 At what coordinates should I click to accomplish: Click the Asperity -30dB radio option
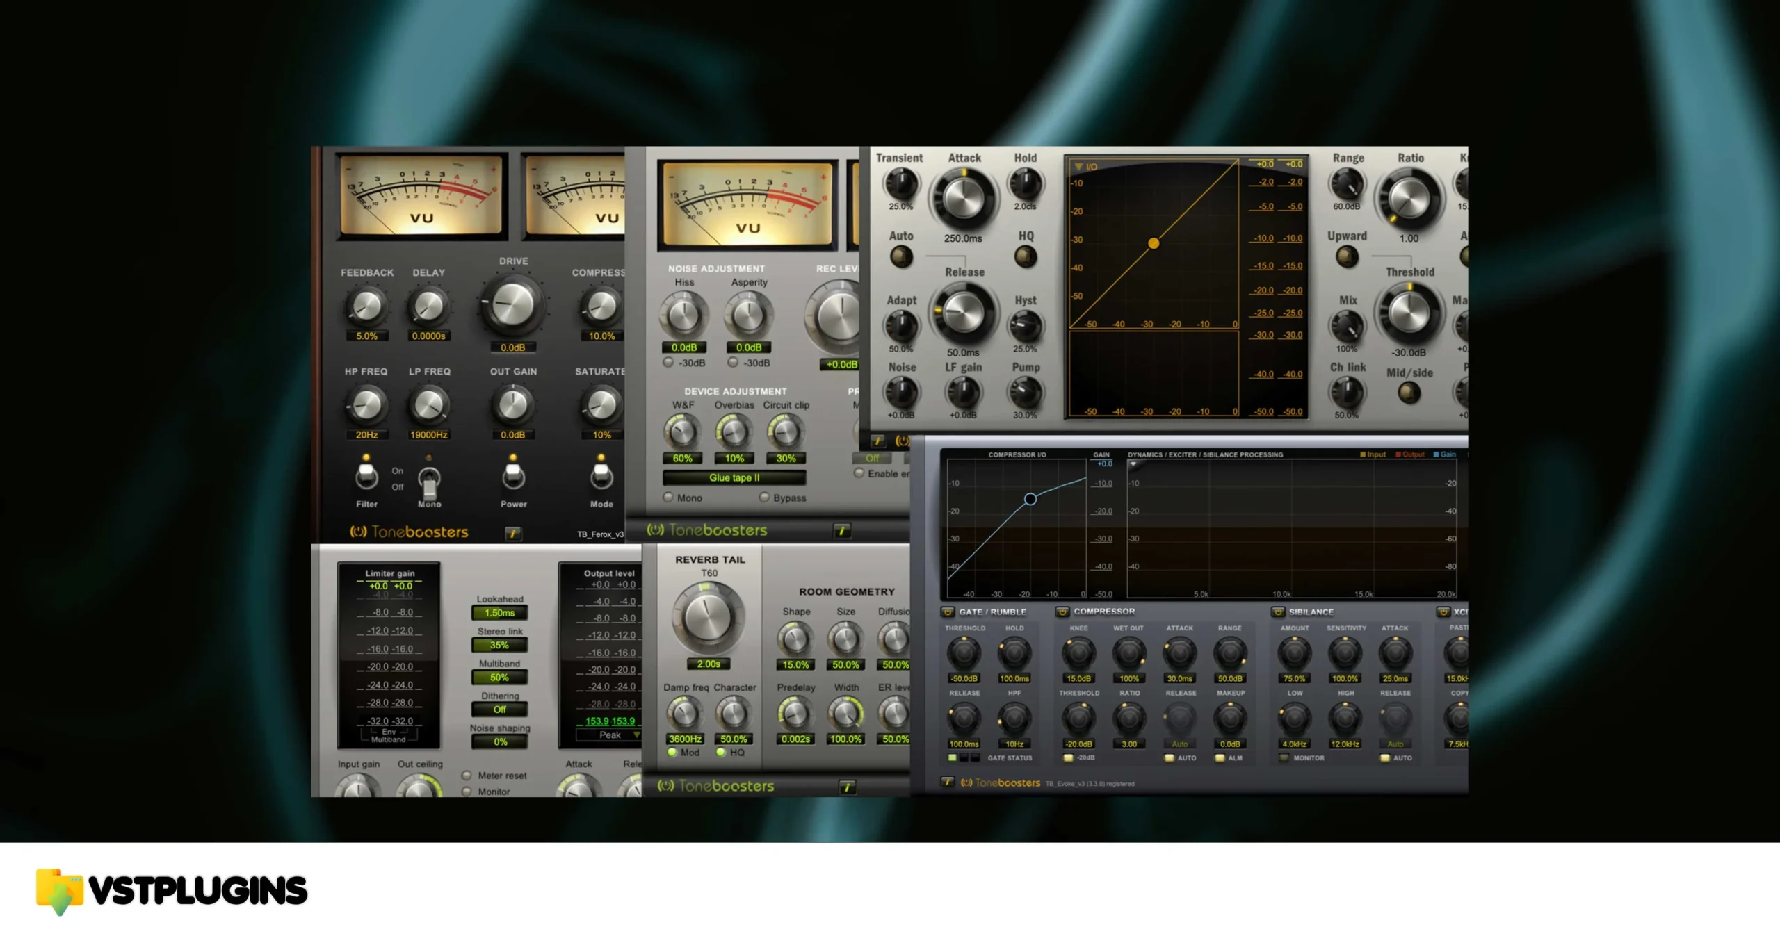point(733,363)
